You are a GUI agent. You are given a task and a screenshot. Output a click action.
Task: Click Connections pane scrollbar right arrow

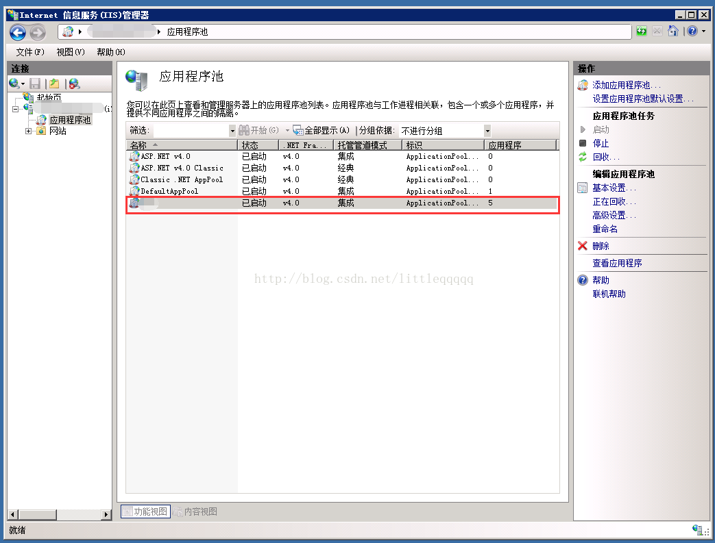(106, 515)
